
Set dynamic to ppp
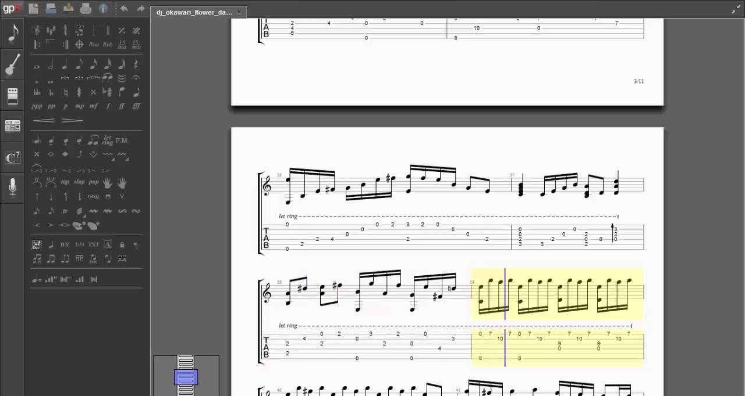click(x=37, y=106)
